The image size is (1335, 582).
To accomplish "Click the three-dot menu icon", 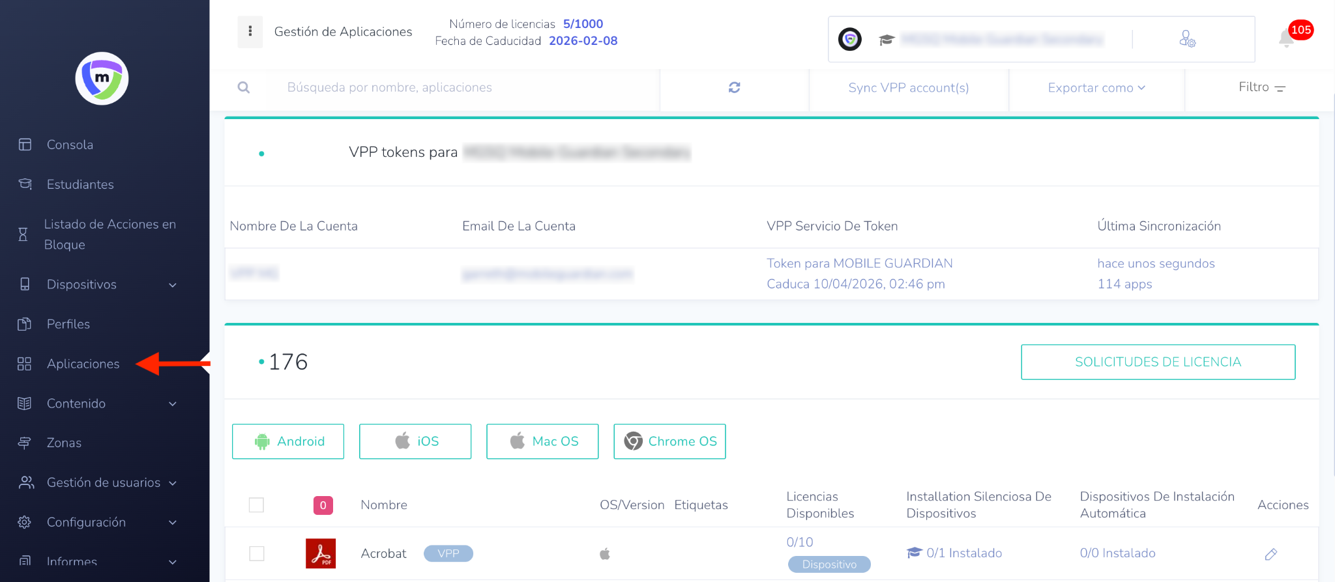I will (x=250, y=32).
